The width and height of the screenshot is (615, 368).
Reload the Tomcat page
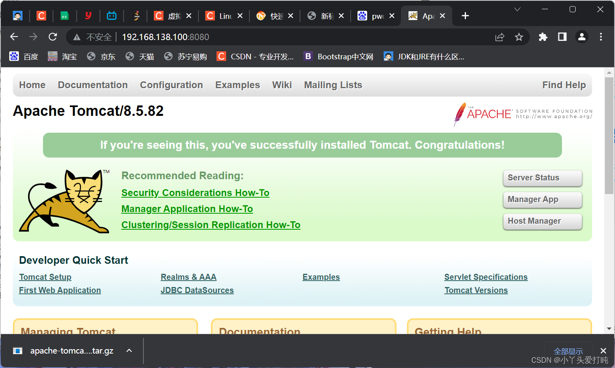[53, 37]
